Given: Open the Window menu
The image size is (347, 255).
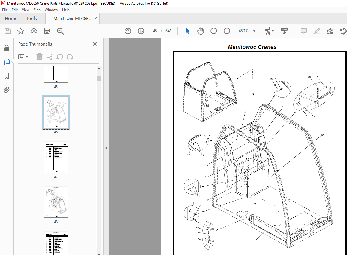Looking at the screenshot, I should (x=51, y=10).
